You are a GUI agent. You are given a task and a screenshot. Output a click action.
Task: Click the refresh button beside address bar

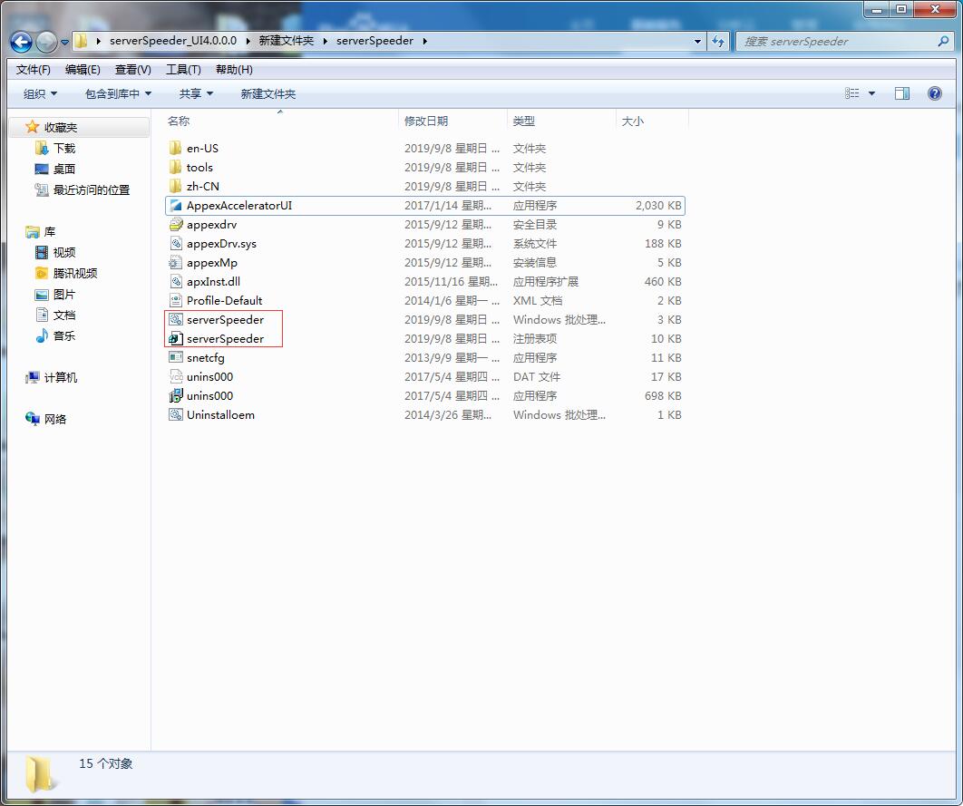tap(718, 41)
